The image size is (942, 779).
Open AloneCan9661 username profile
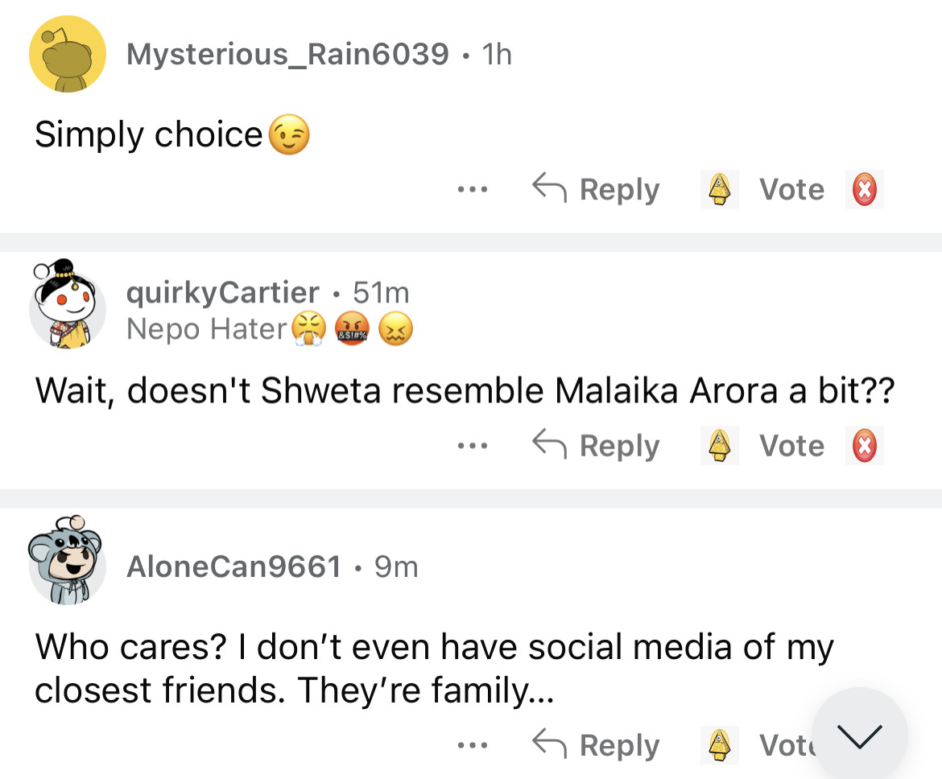point(233,567)
